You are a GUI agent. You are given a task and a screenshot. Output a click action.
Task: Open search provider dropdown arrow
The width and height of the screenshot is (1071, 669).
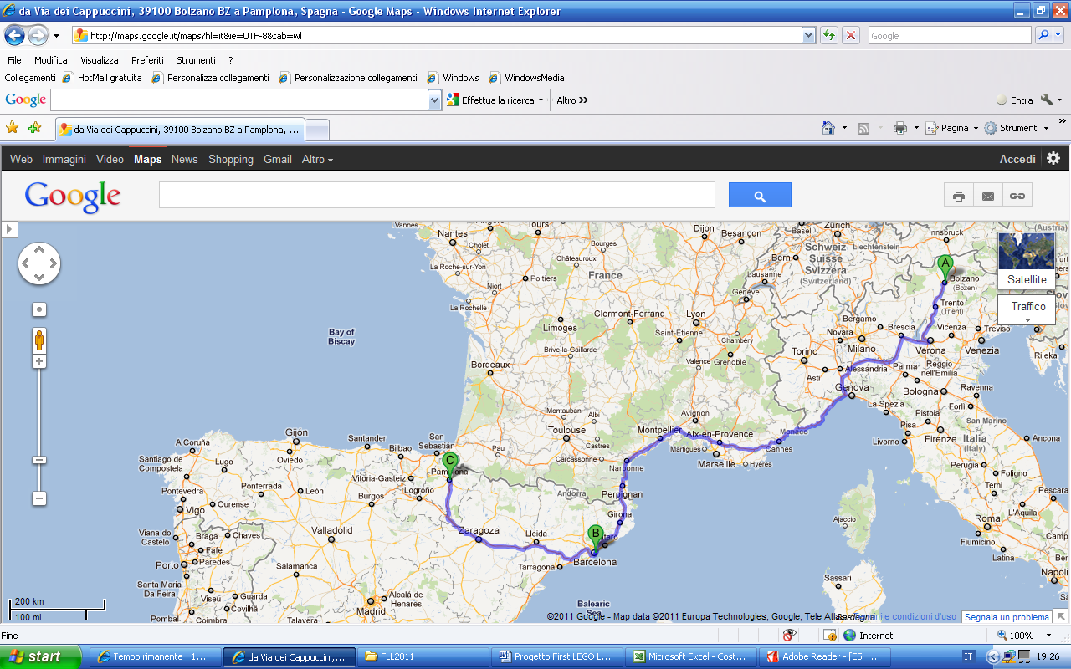(x=1059, y=35)
